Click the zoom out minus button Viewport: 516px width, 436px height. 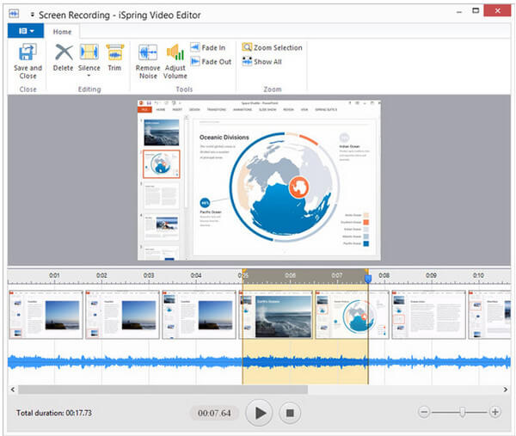pyautogui.click(x=424, y=412)
